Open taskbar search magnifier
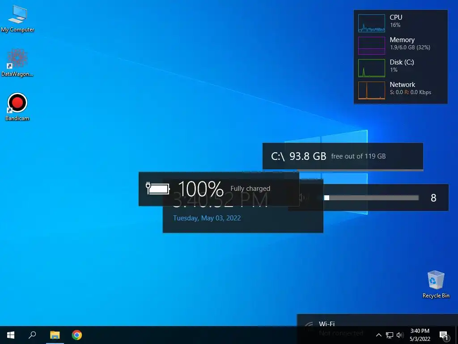 [x=32, y=335]
